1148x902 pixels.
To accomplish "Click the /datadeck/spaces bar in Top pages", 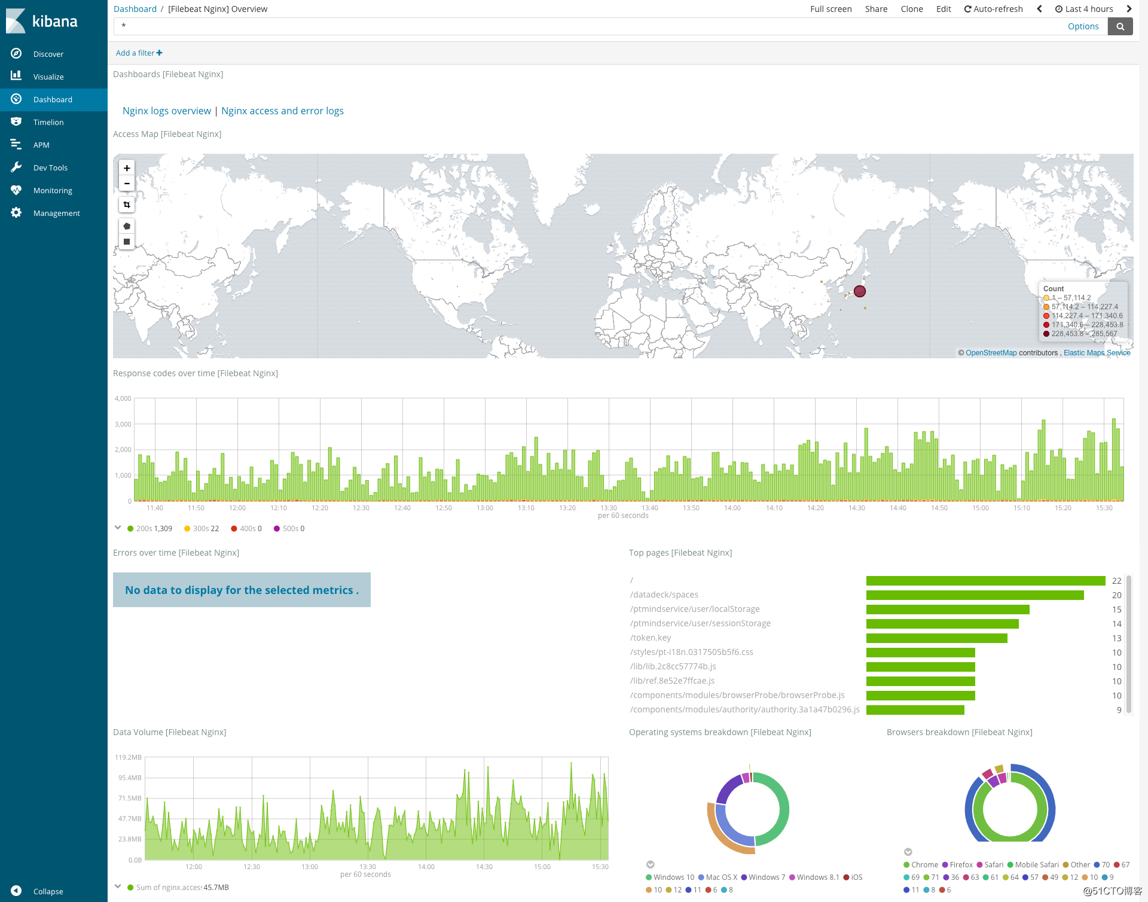I will click(975, 595).
